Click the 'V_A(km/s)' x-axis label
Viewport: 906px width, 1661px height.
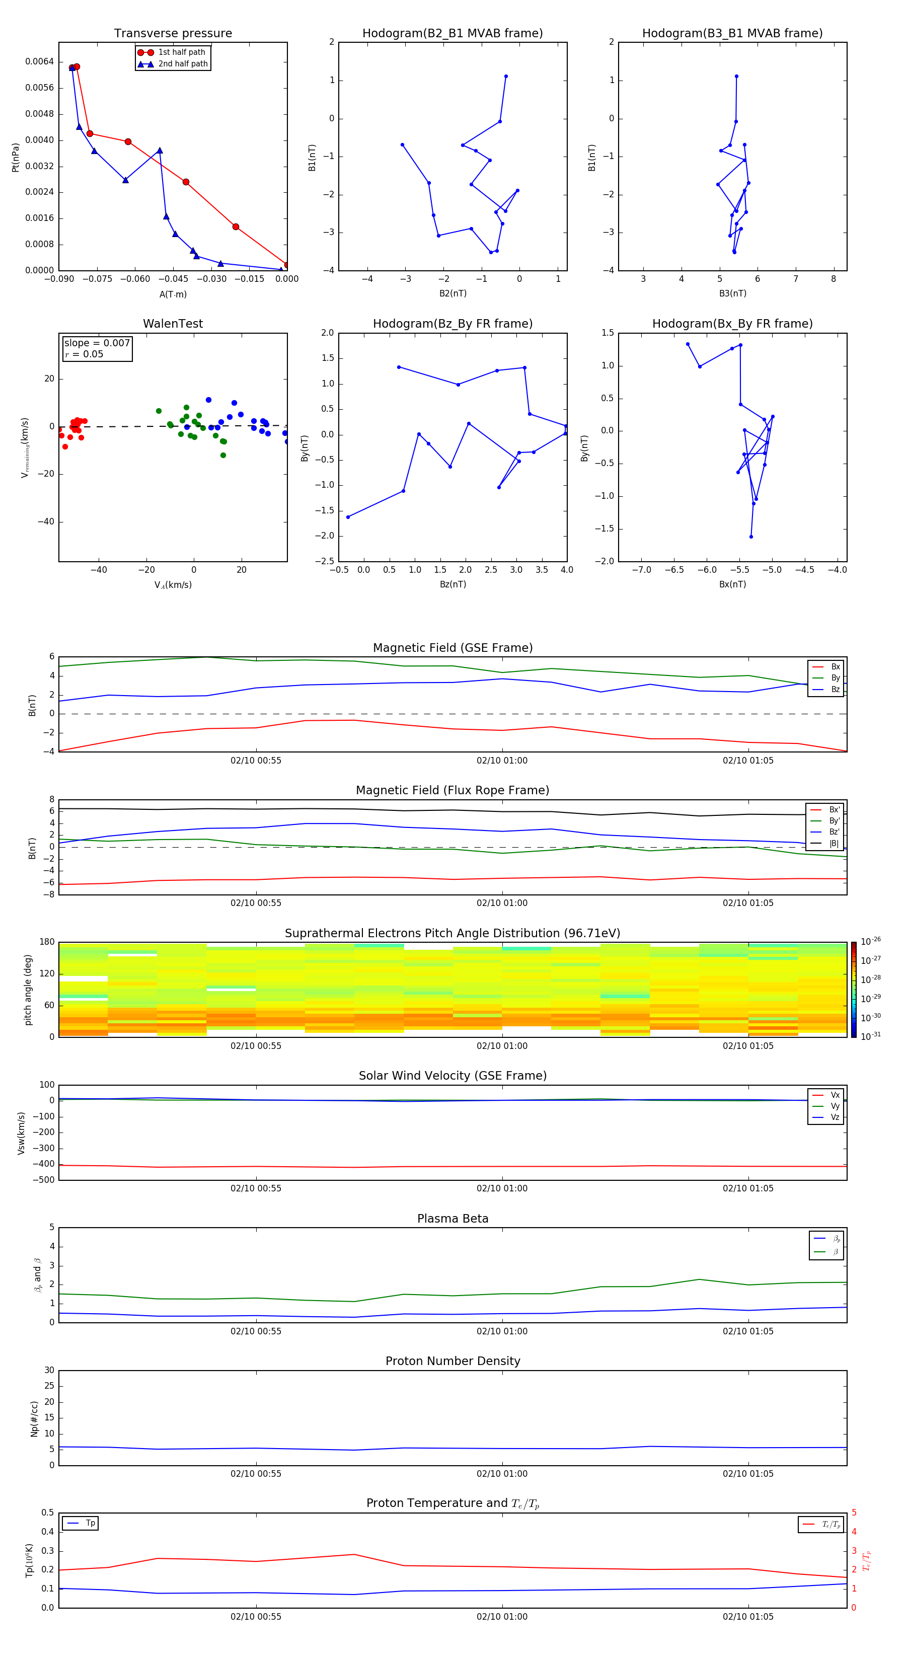[173, 585]
